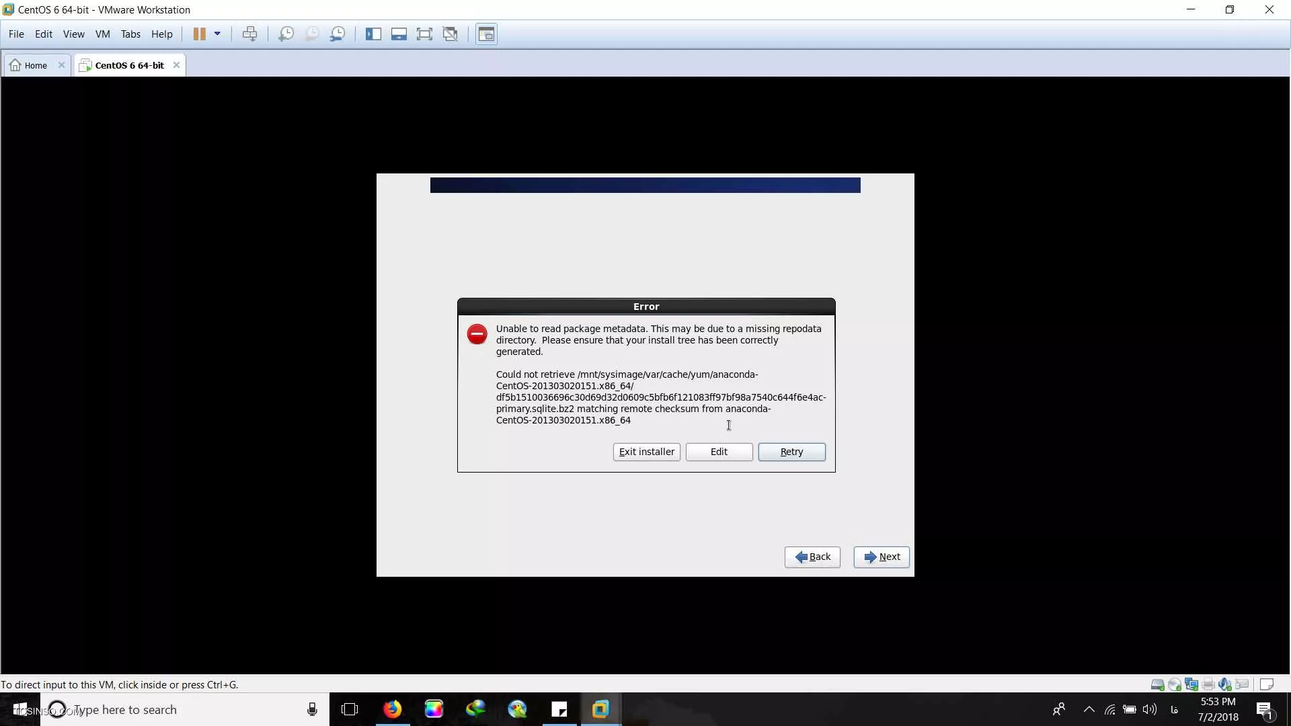Activate the microphone voice search
The width and height of the screenshot is (1291, 726).
312,709
